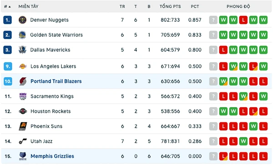Click the Denver Nuggets team logo
The image size is (273, 165).
pos(22,20)
